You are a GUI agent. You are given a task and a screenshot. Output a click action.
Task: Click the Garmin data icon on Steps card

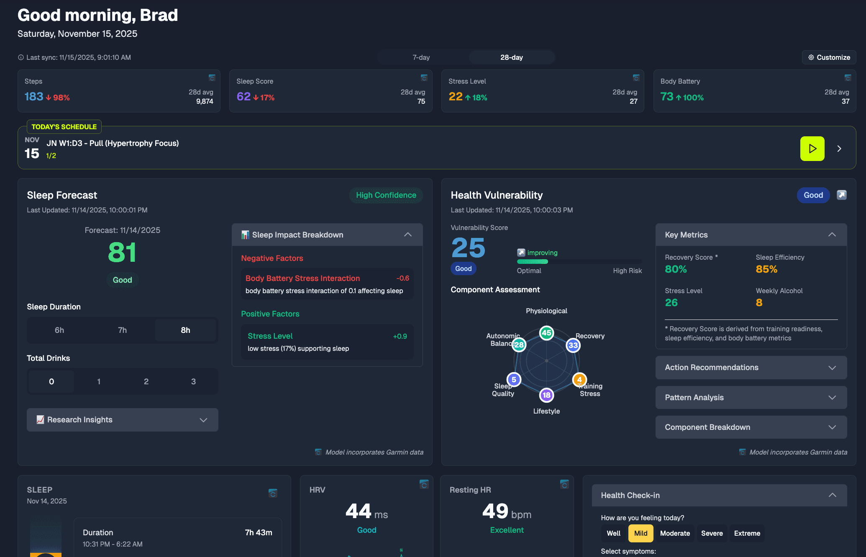point(213,78)
